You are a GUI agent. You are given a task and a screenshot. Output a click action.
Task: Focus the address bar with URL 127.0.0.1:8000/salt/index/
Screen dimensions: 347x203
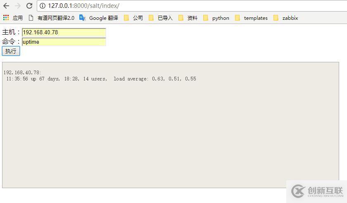tap(192, 6)
